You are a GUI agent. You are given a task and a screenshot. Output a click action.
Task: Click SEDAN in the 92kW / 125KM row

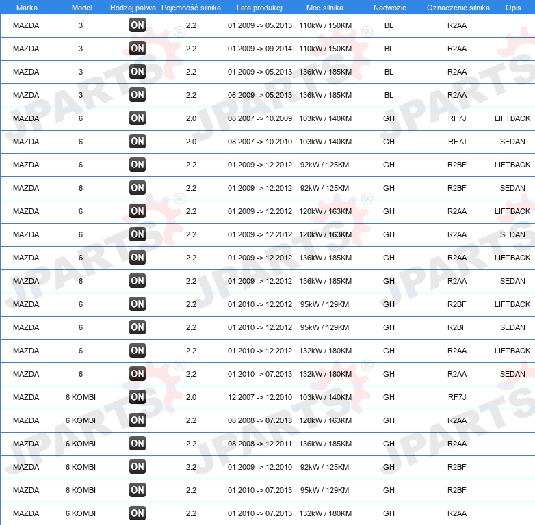[x=512, y=188]
